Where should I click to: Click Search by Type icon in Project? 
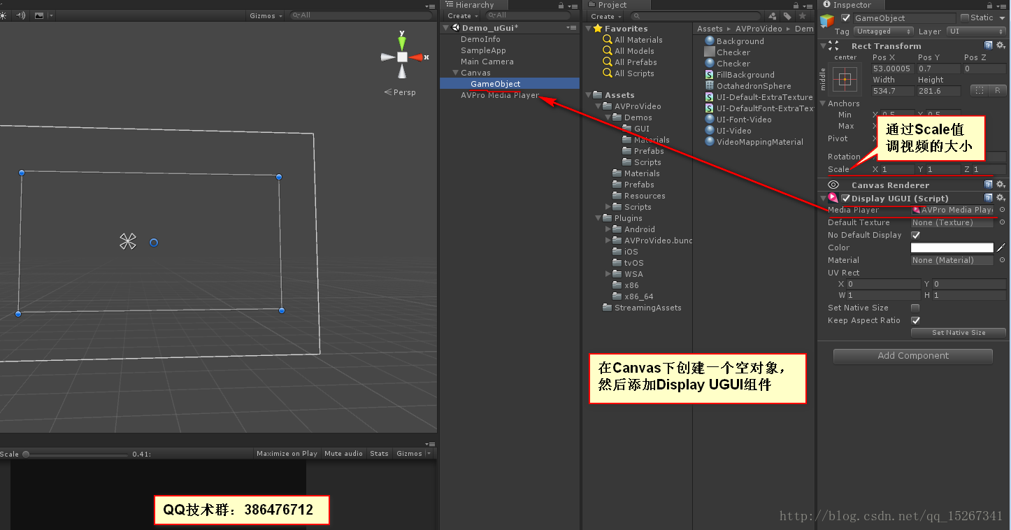tap(773, 16)
